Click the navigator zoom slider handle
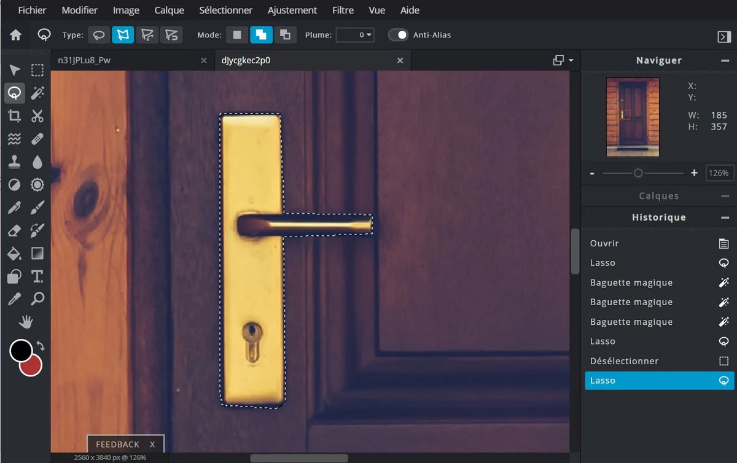This screenshot has width=737, height=463. [x=638, y=173]
